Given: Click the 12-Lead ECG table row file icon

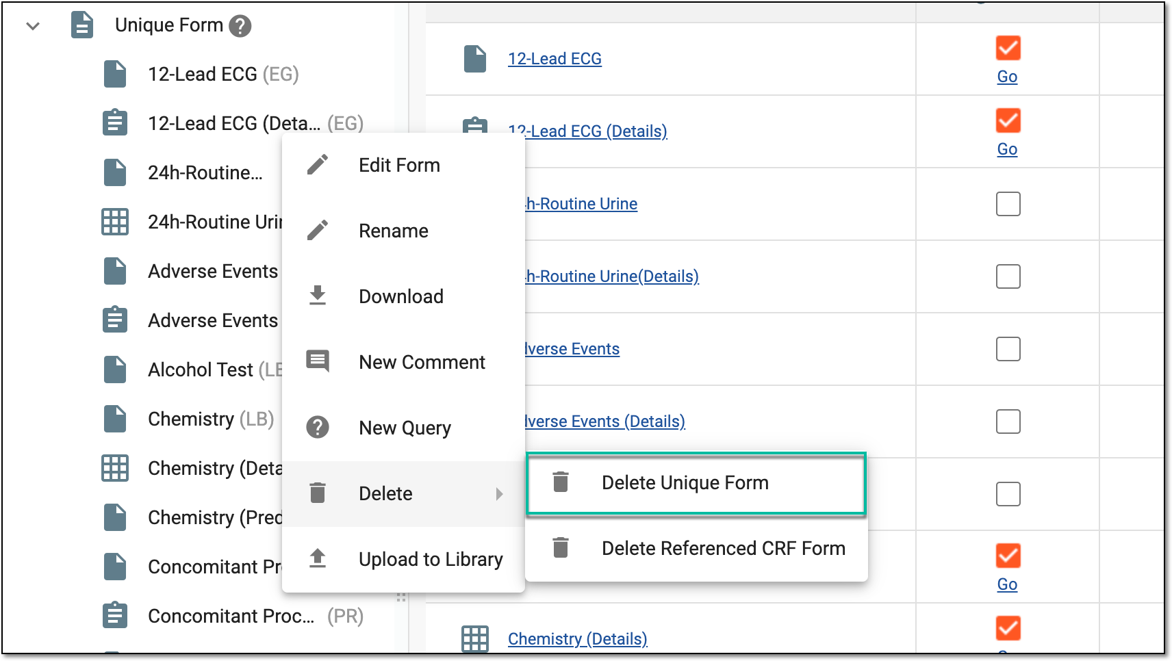Looking at the screenshot, I should [x=475, y=59].
